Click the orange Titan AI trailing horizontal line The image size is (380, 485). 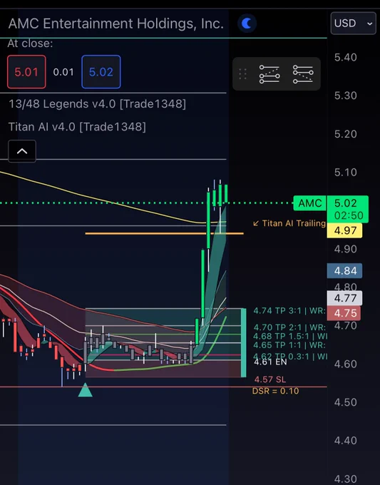[164, 233]
